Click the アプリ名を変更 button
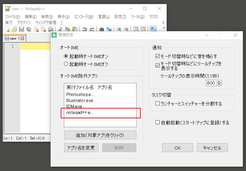This screenshot has height=171, width=246. tap(81, 148)
